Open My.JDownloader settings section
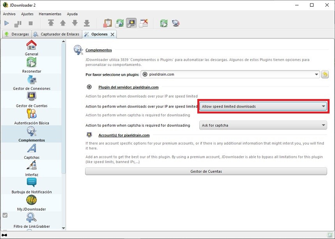 click(x=32, y=204)
